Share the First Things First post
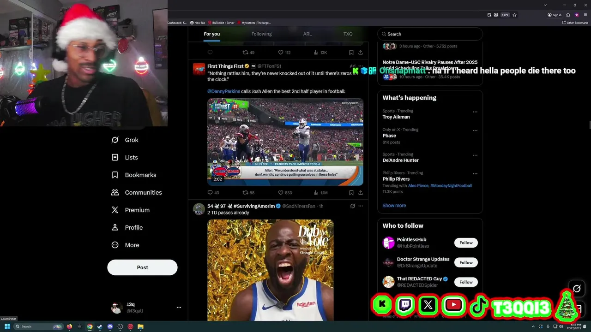 pos(361,193)
